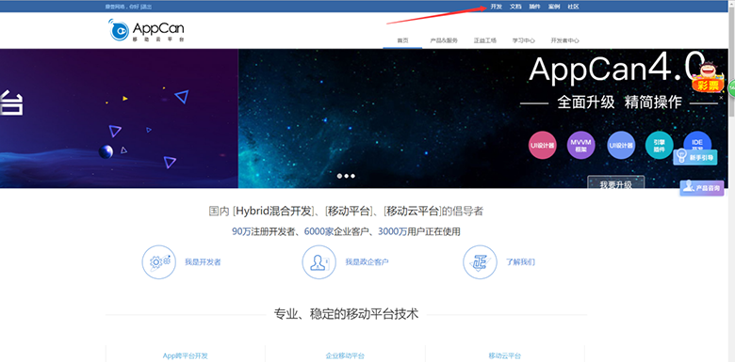Image resolution: width=735 pixels, height=362 pixels.
Task: Click the blue IDE circle icon
Action: 697,142
